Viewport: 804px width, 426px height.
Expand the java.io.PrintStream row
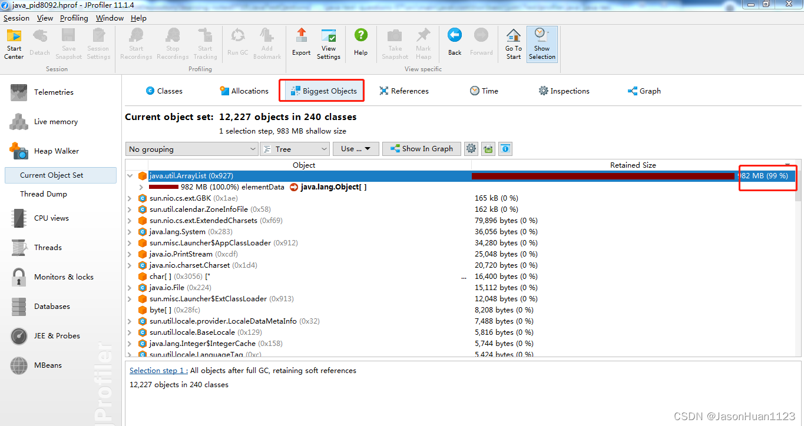coord(130,254)
